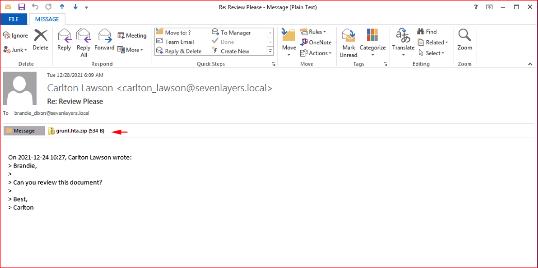Click Reply All in the Respond group
This screenshot has width=538, height=268.
tap(84, 43)
